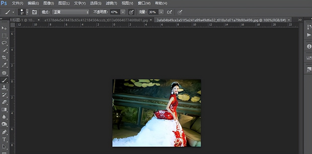Select the Crop tool
Image resolution: width=312 pixels, height=154 pixels.
tap(4, 58)
